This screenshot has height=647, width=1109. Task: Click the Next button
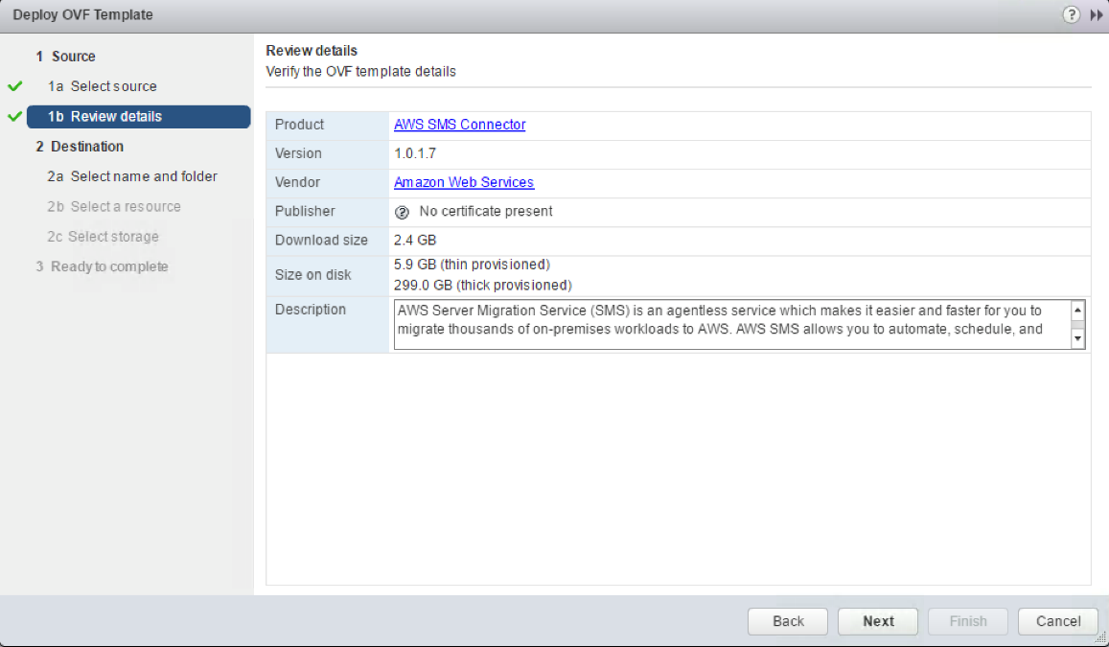click(877, 621)
